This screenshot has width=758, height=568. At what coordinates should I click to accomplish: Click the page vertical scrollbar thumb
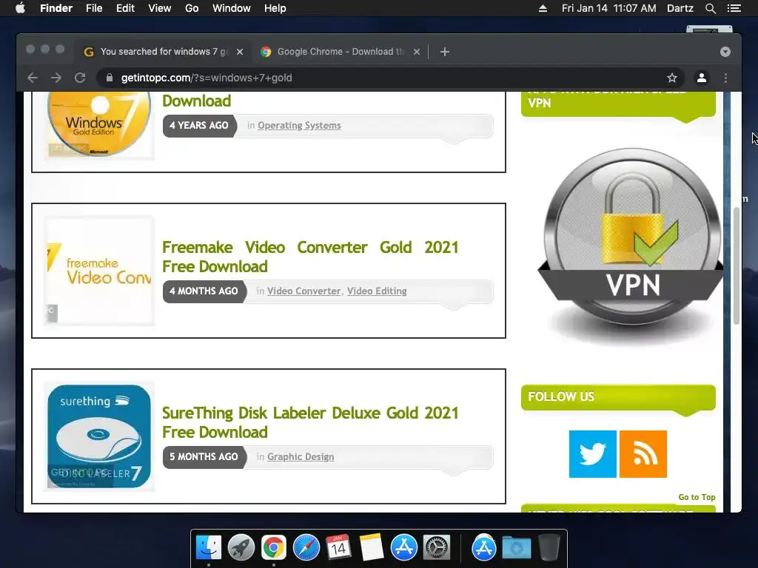pos(737,266)
